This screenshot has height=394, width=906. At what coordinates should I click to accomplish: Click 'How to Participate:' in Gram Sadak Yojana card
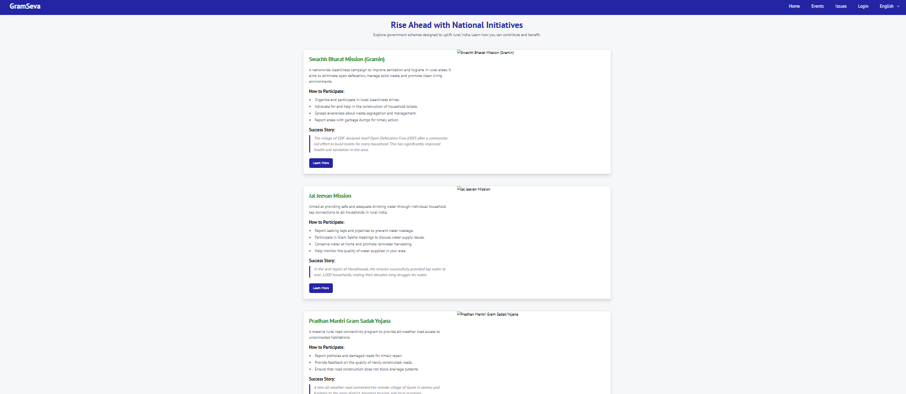(x=327, y=347)
